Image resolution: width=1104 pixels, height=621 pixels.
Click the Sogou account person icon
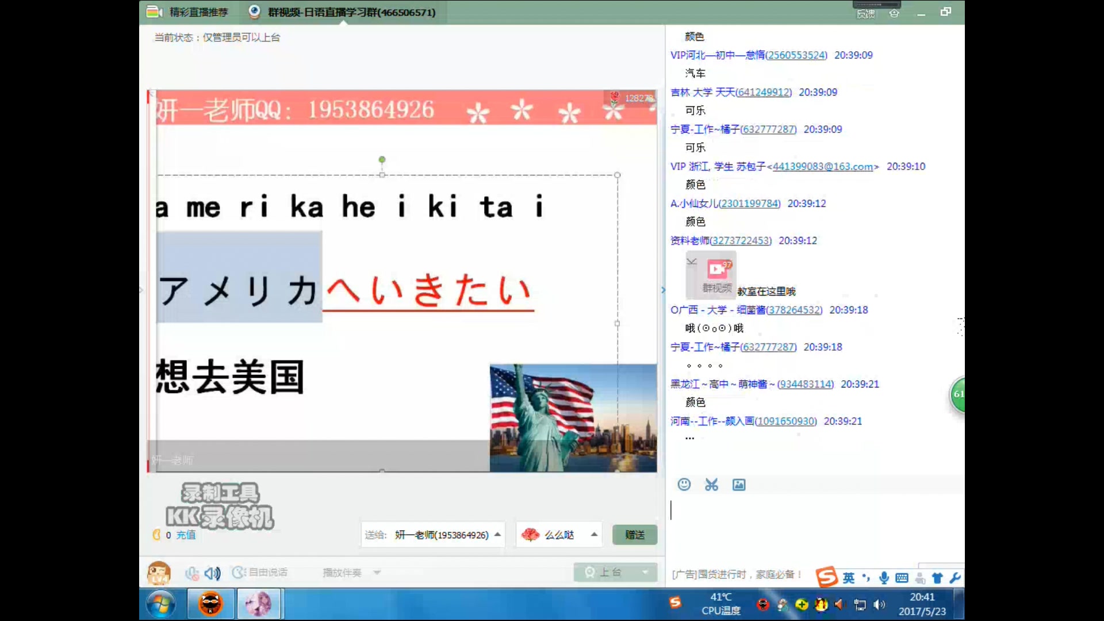[920, 578]
